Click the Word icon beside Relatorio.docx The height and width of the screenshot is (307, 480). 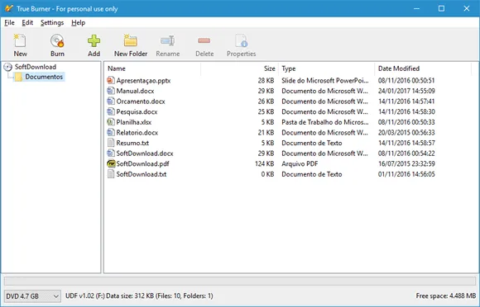pyautogui.click(x=111, y=132)
